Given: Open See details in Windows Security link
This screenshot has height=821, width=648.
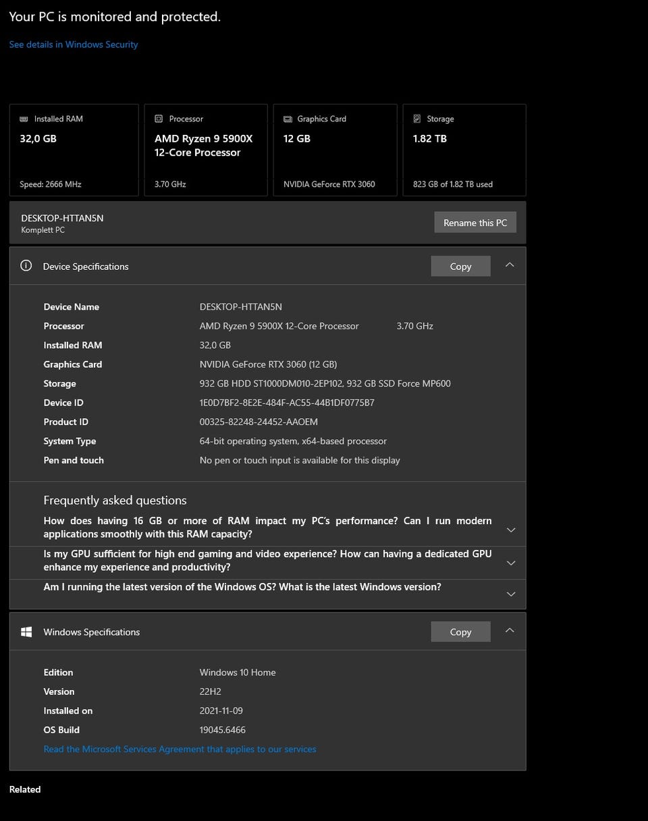Looking at the screenshot, I should [x=74, y=45].
